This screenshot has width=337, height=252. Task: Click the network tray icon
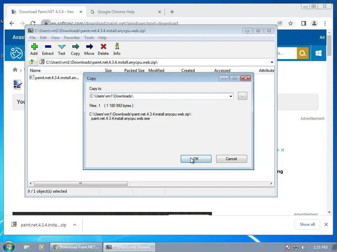click(296, 247)
